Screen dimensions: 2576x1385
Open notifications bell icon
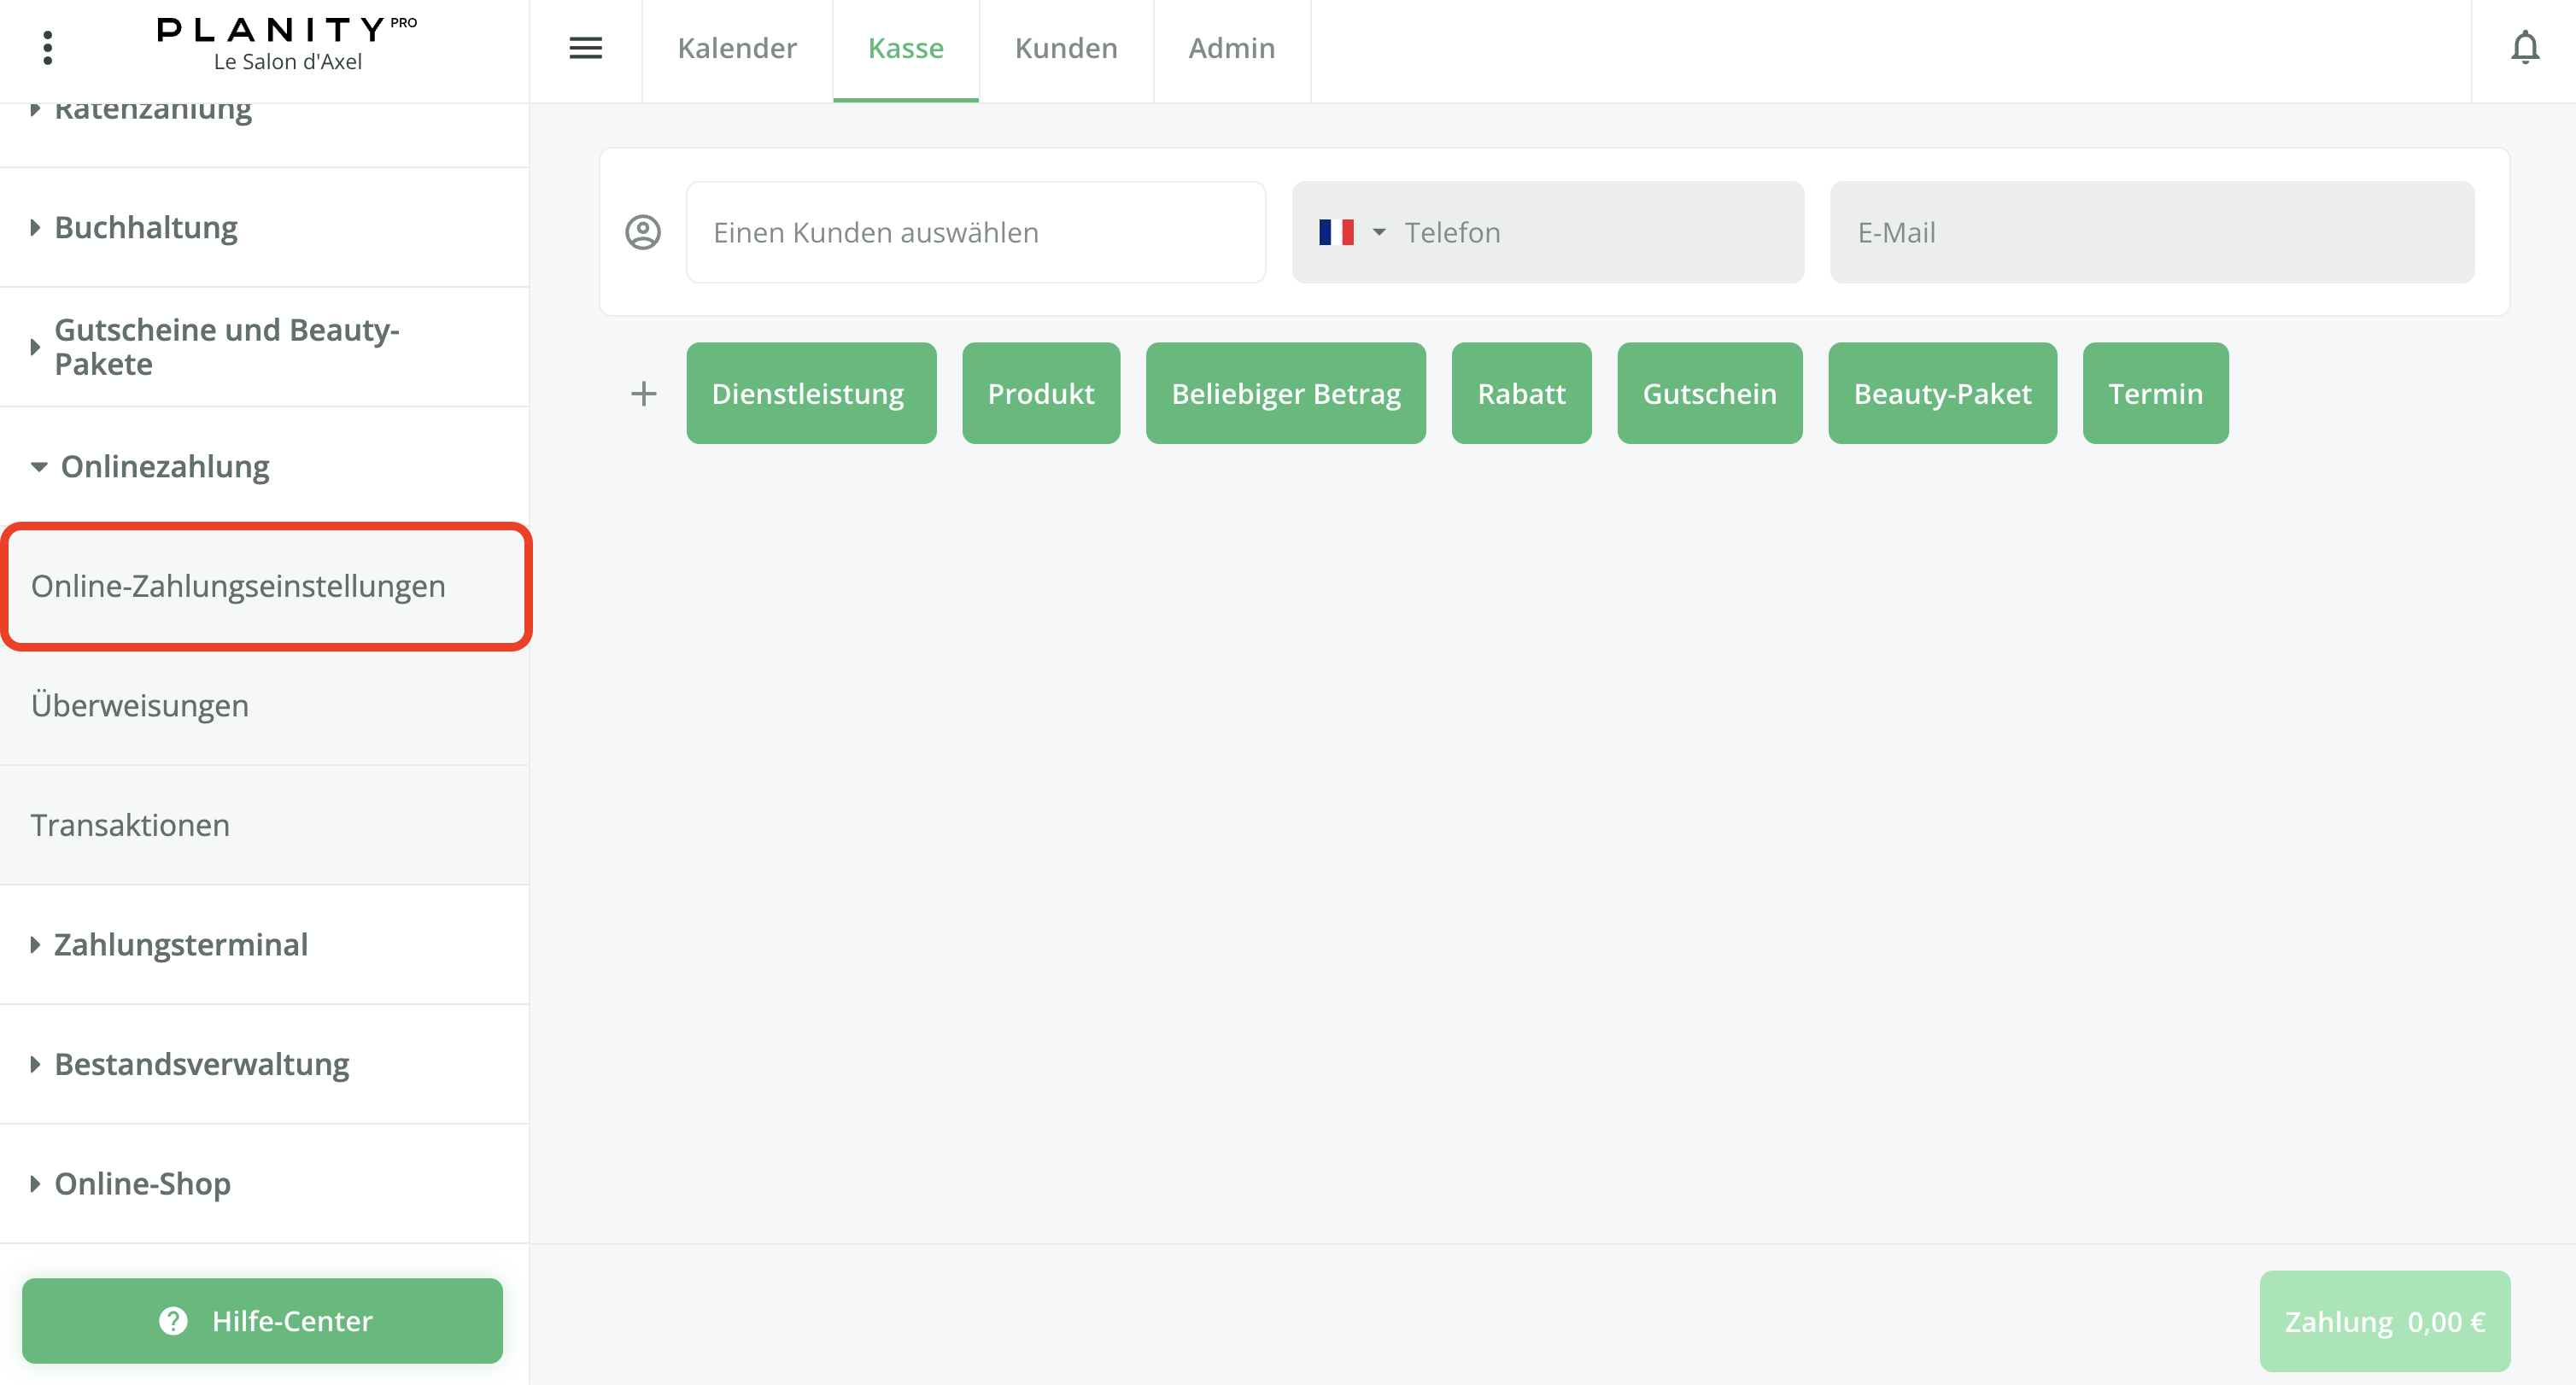coord(2524,48)
